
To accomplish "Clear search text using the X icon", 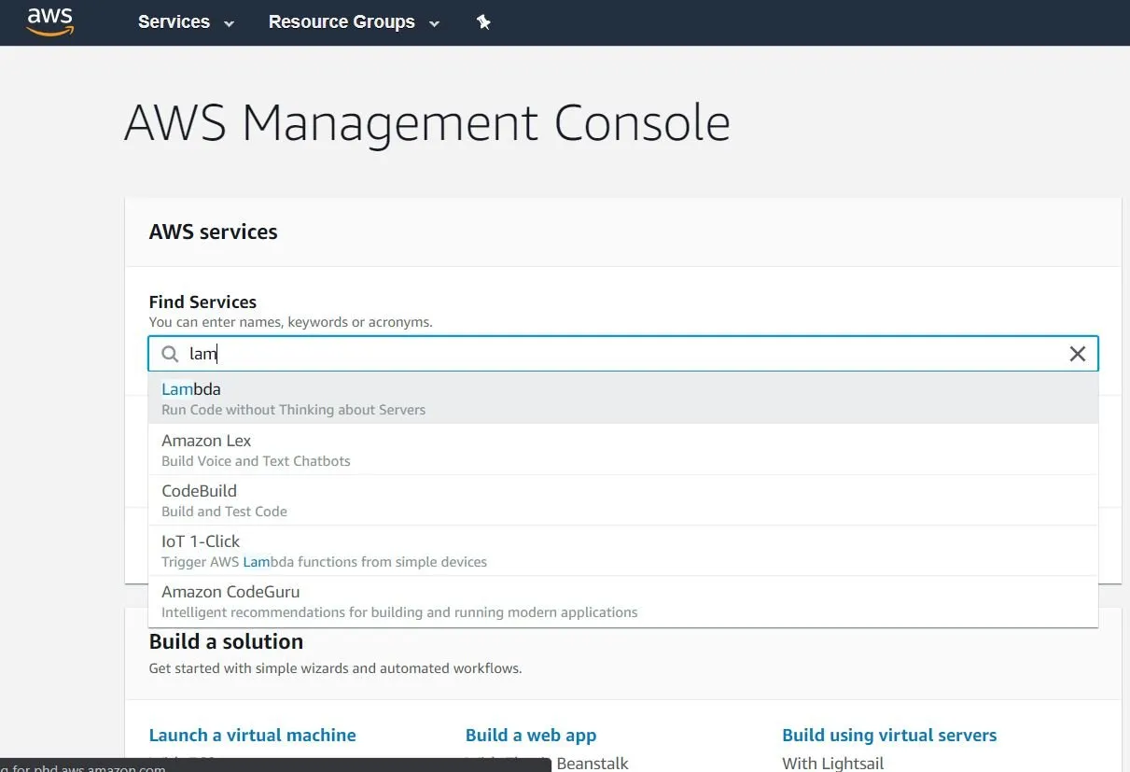I will point(1078,354).
